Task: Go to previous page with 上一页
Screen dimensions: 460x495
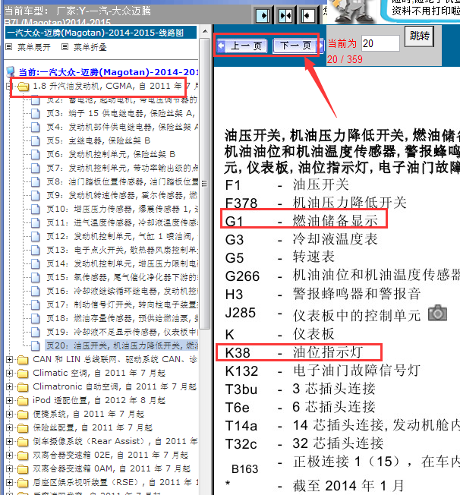Action: click(242, 46)
